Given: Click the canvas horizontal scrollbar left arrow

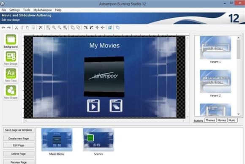Looking at the screenshot, I should (x=26, y=120).
